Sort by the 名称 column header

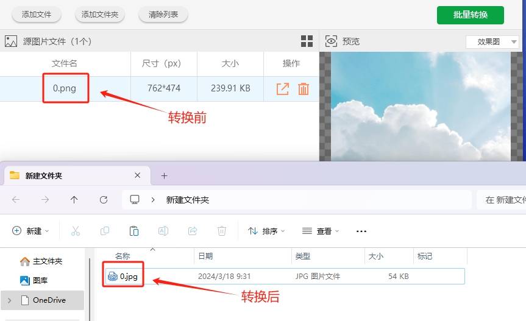point(122,256)
